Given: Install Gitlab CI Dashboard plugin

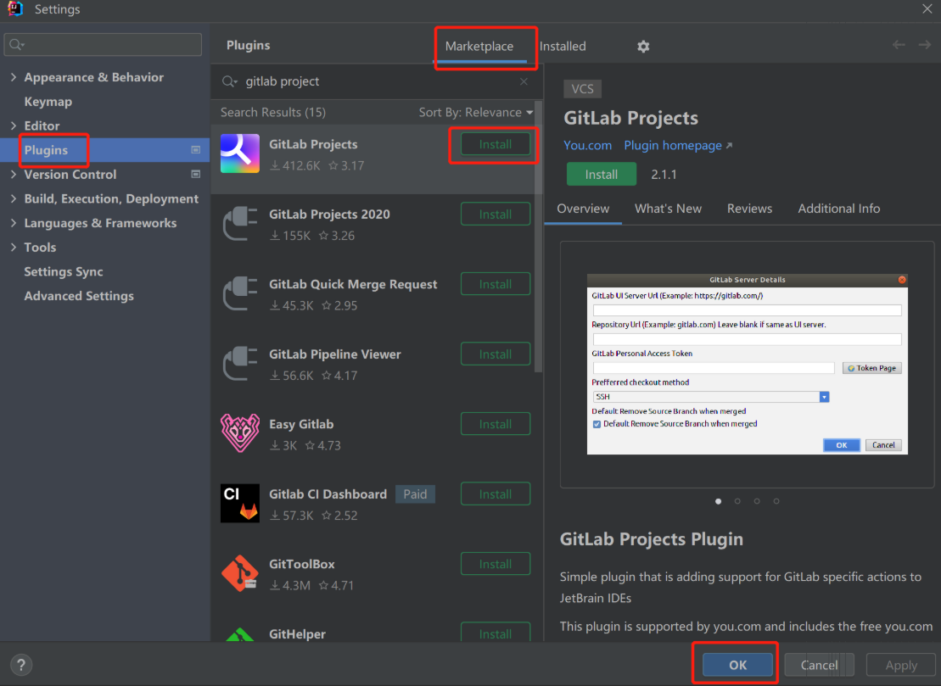Looking at the screenshot, I should pyautogui.click(x=495, y=494).
